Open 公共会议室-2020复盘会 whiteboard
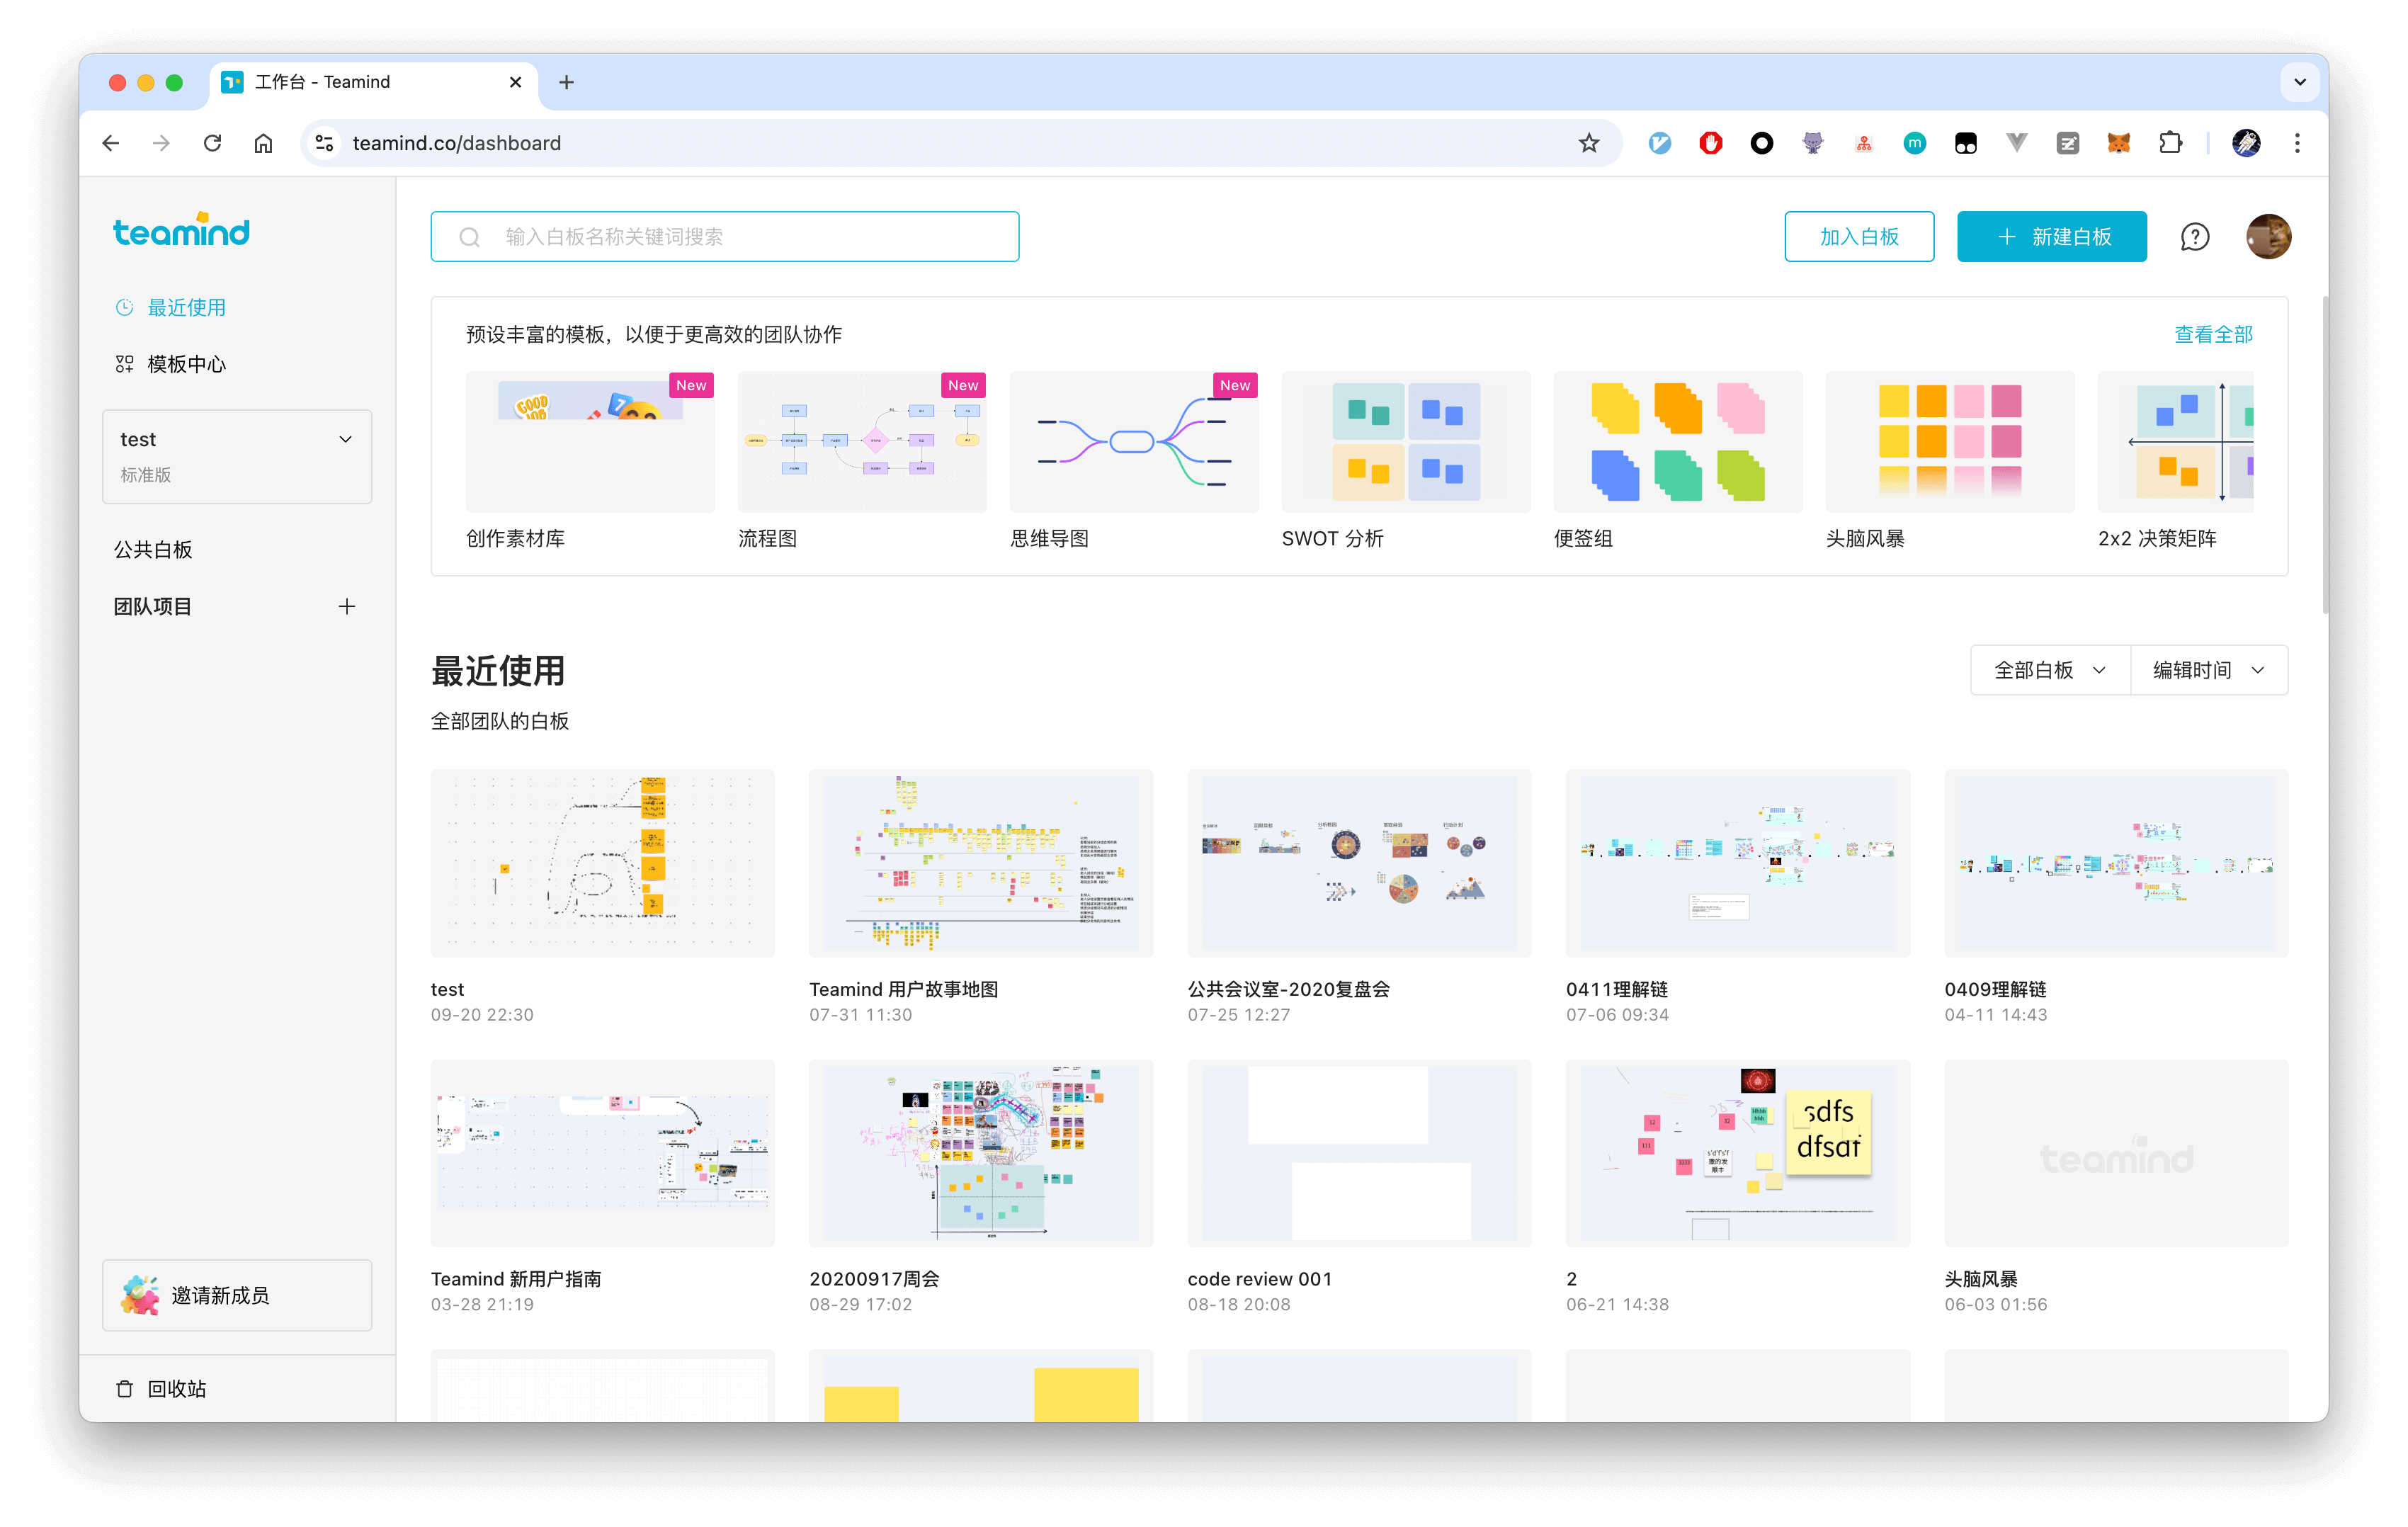This screenshot has width=2408, height=1527. 1359,862
